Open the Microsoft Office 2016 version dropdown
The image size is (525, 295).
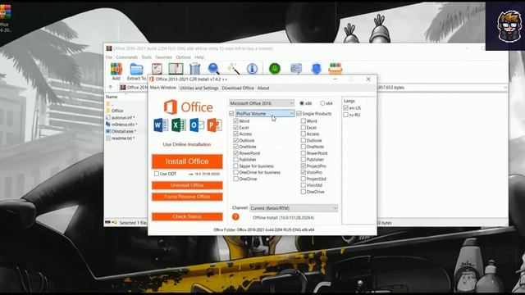tap(262, 103)
